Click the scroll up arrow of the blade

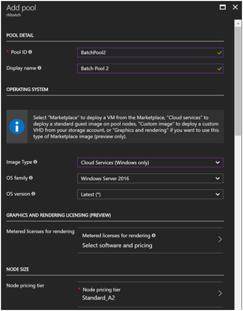(x=238, y=23)
